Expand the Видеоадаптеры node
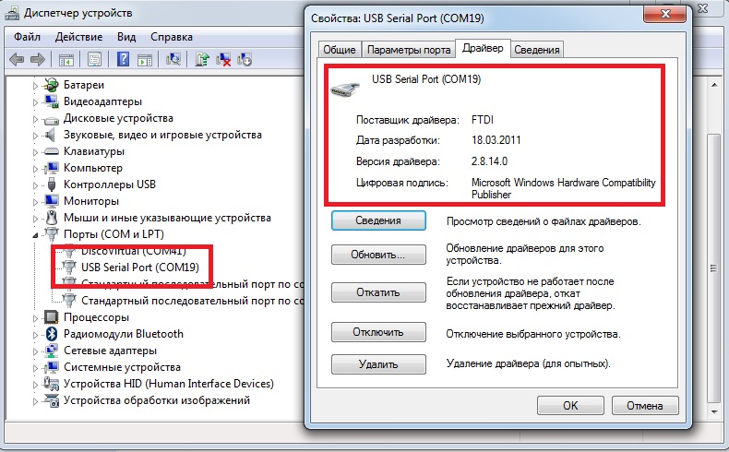This screenshot has width=729, height=452. click(x=36, y=102)
